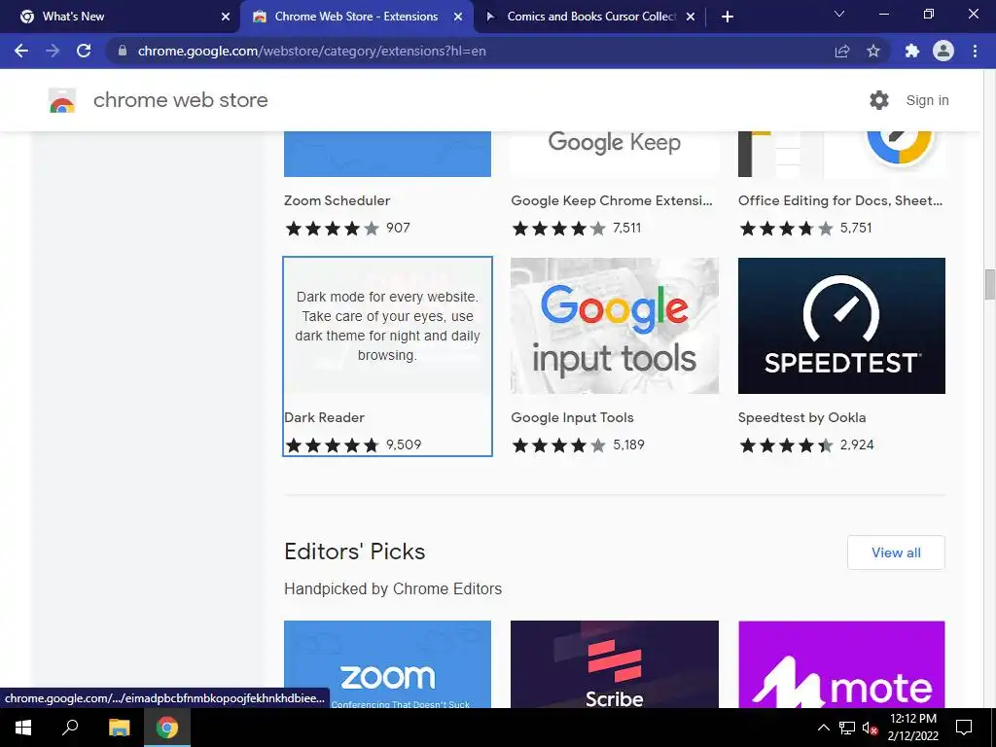Viewport: 996px width, 747px height.
Task: Open the Windows notification center
Action: 964,728
